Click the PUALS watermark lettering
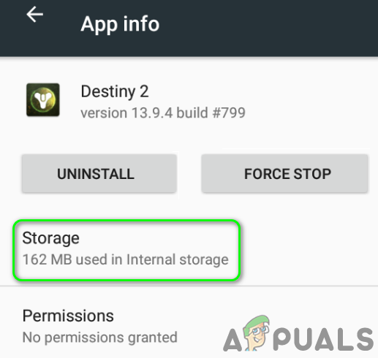This screenshot has height=358, width=378. click(x=323, y=339)
